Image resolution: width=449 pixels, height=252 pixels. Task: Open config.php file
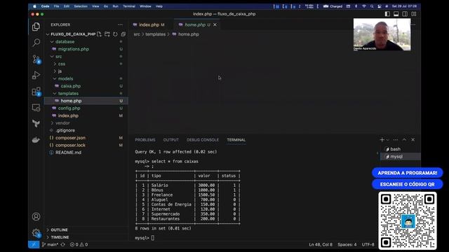coord(69,108)
